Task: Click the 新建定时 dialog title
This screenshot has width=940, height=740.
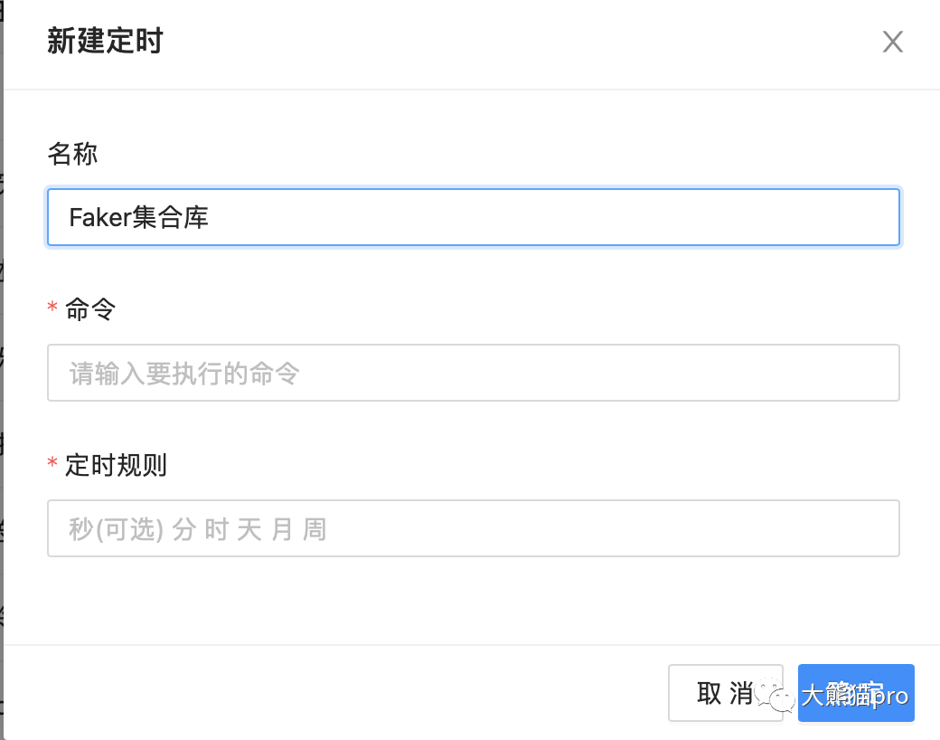Action: click(105, 42)
